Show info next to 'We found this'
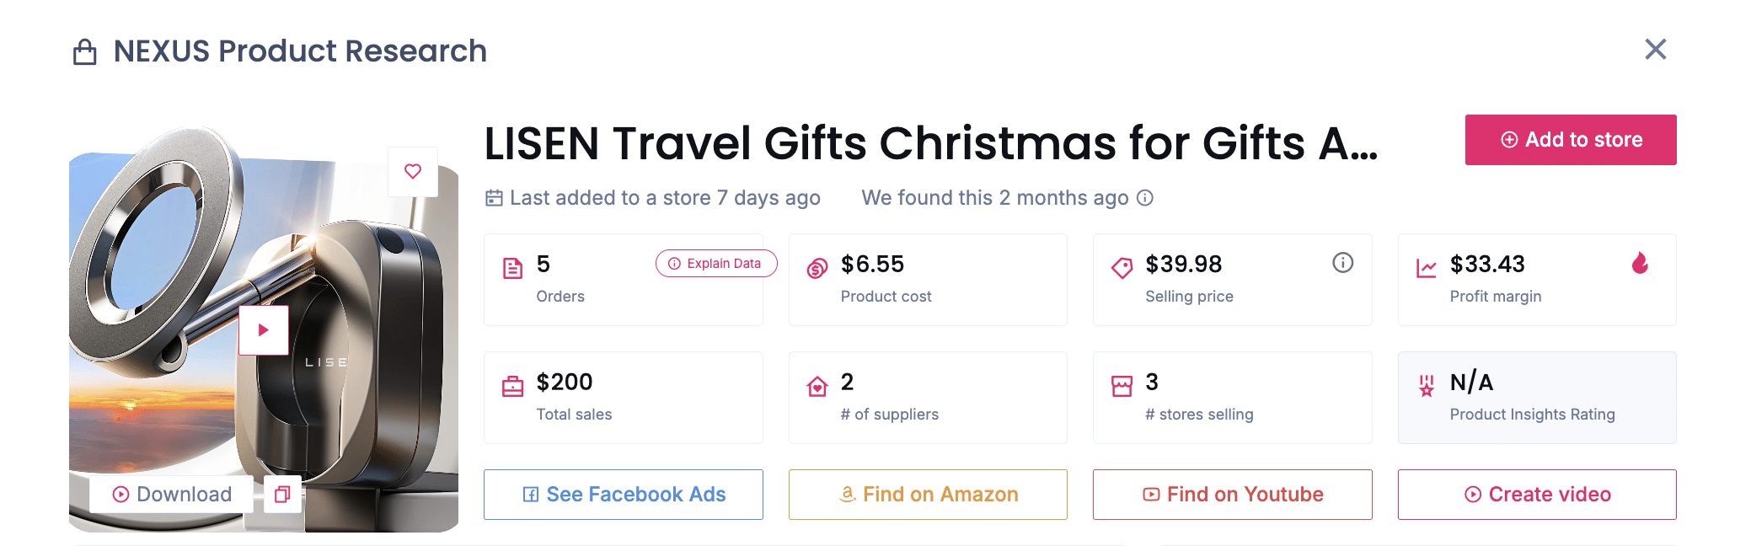The width and height of the screenshot is (1751, 546). (x=1145, y=198)
